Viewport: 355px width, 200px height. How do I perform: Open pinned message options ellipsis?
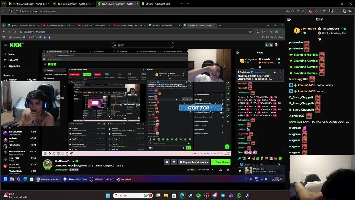pyautogui.click(x=281, y=72)
